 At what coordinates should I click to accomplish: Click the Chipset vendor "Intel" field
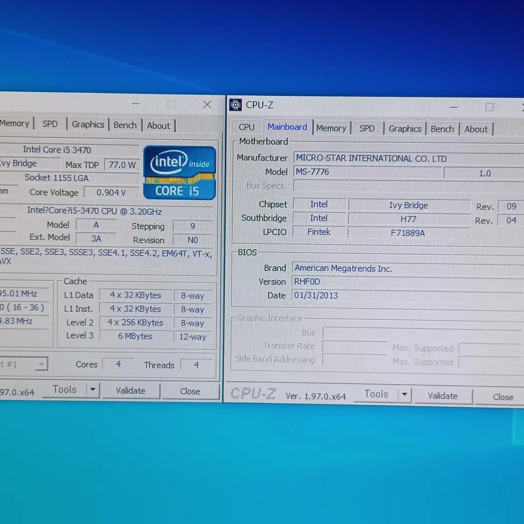pyautogui.click(x=319, y=204)
